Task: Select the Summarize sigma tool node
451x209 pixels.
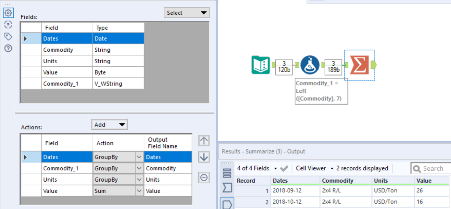Action: 359,65
